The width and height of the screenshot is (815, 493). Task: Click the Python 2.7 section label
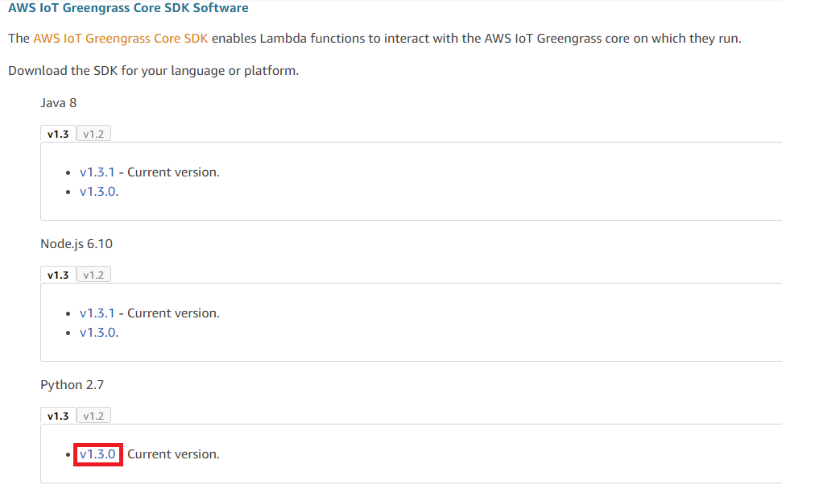(x=72, y=385)
